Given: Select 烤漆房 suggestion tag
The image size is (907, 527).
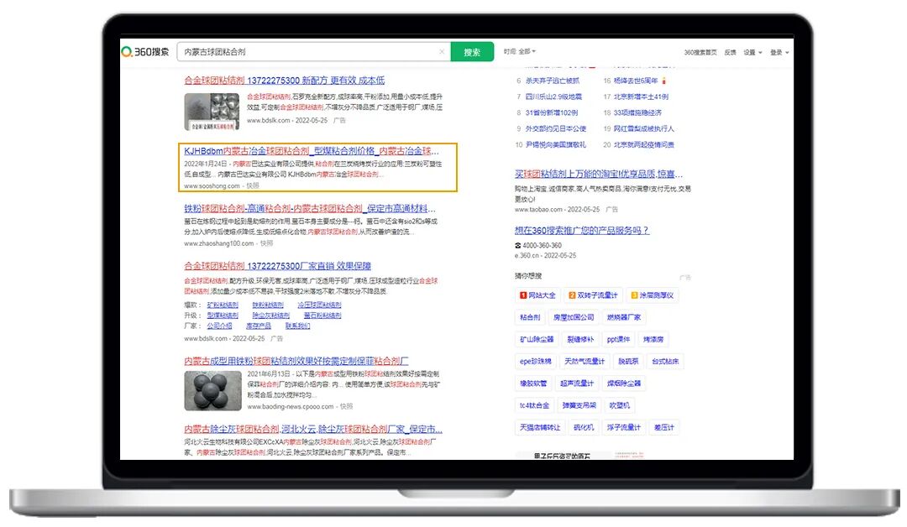Looking at the screenshot, I should [653, 339].
